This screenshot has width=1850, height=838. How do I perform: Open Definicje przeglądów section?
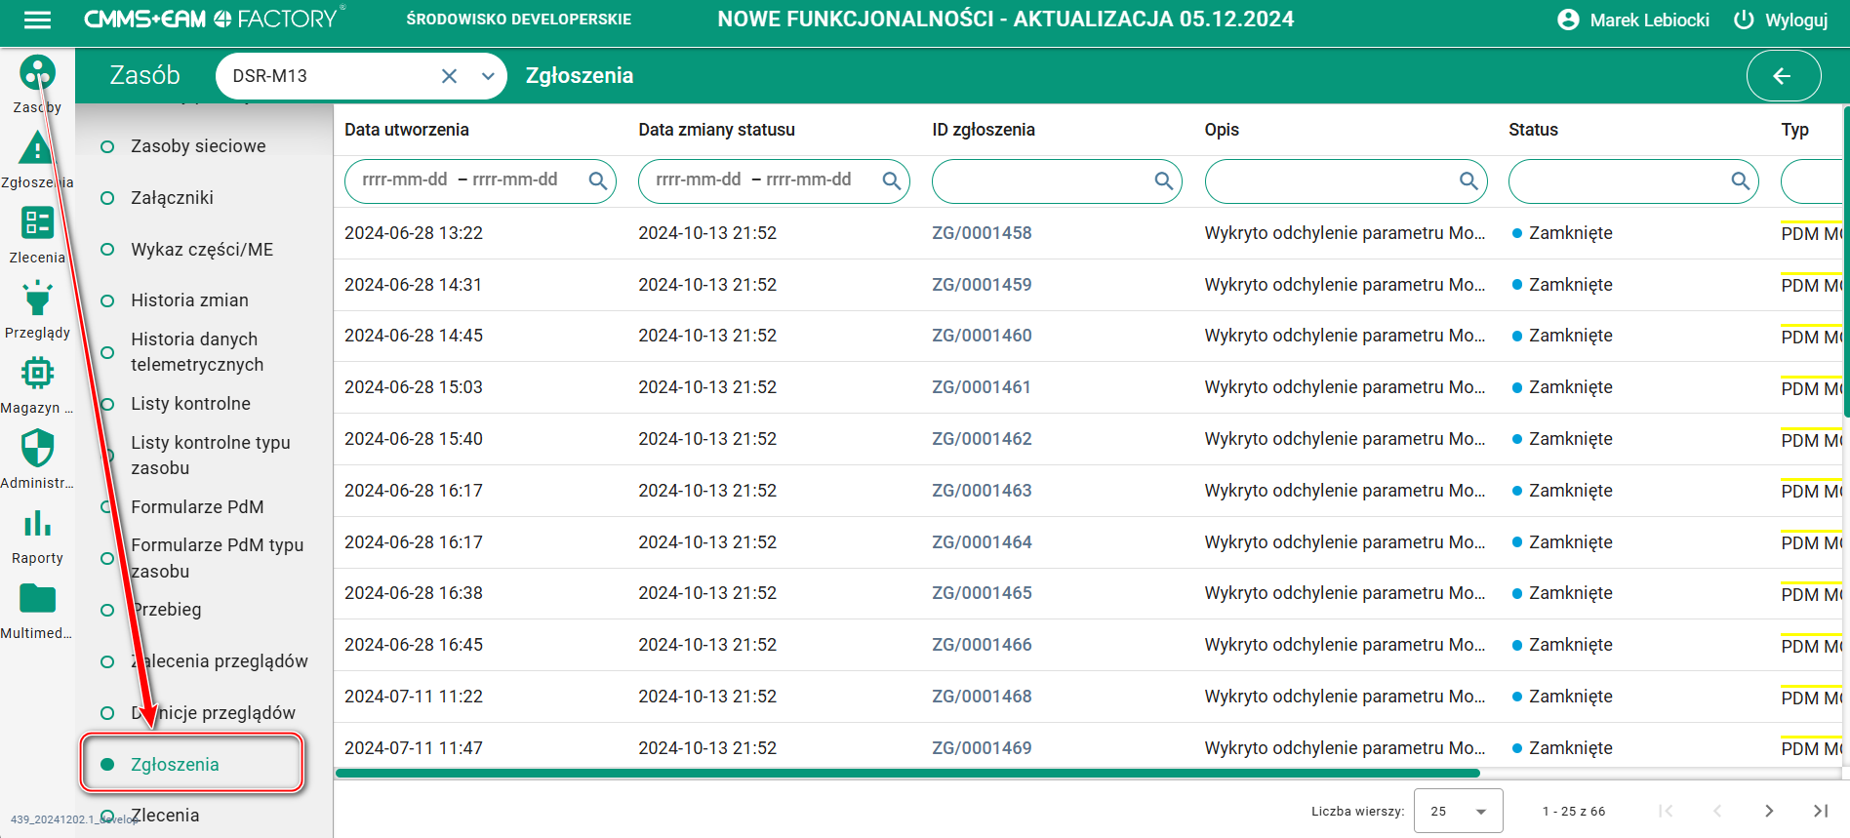pos(213,713)
